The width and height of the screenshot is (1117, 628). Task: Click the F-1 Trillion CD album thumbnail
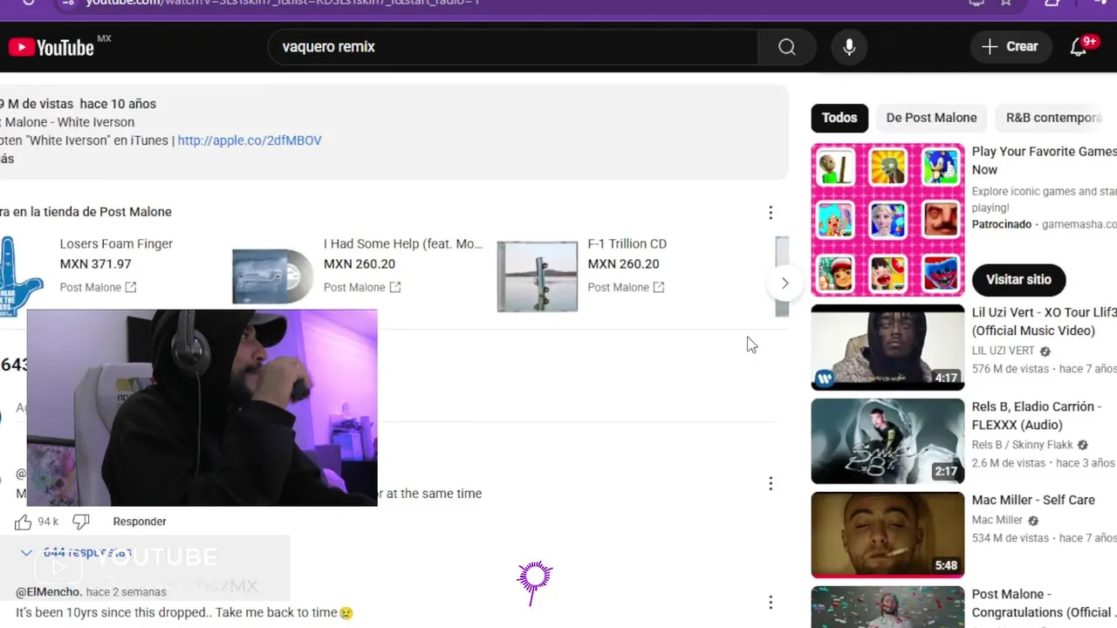point(538,276)
